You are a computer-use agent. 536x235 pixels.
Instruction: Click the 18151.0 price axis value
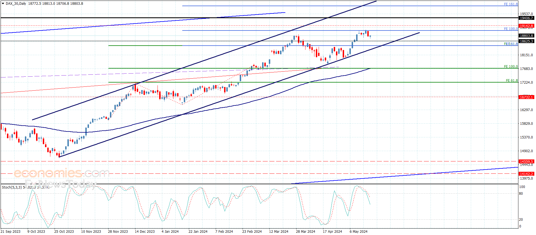click(x=526, y=55)
